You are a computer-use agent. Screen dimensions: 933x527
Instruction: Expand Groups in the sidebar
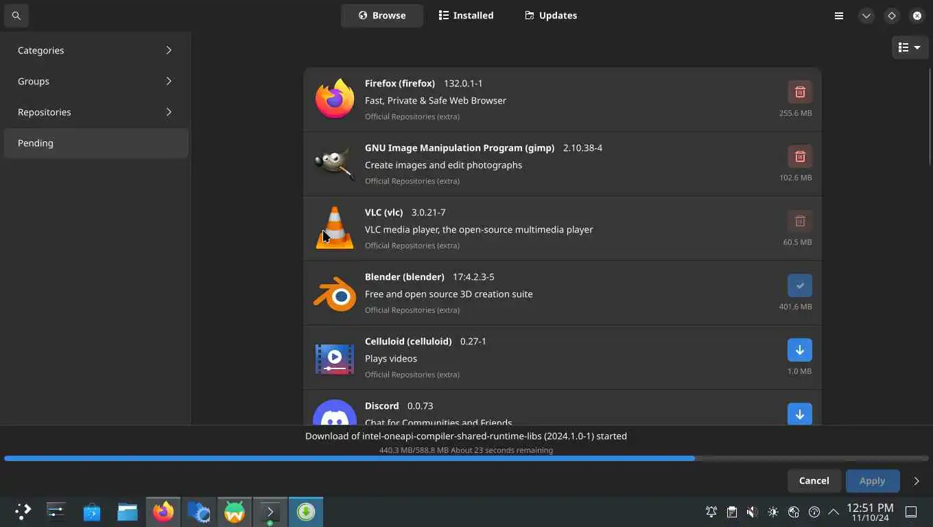coord(96,81)
